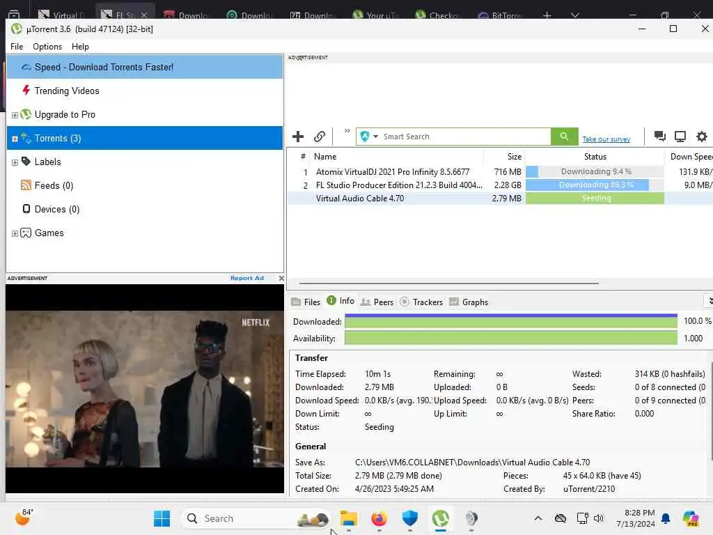
Task: Click the Feeds RSS icon
Action: tap(26, 185)
